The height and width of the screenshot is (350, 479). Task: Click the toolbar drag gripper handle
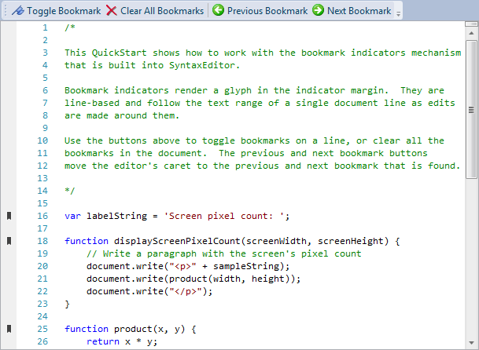coord(6,11)
